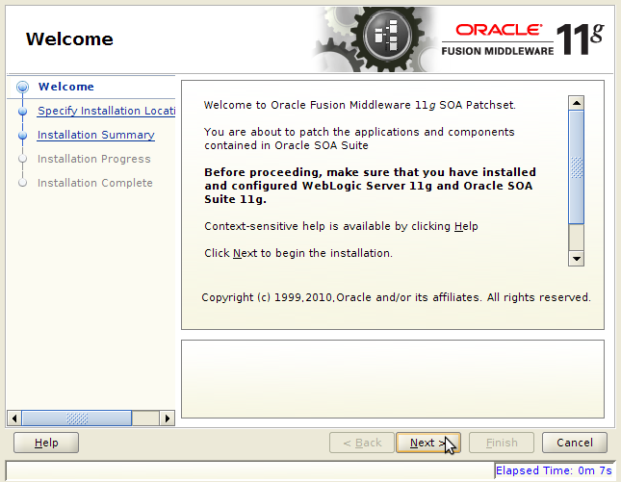
Task: Click the Welcome step bullet icon
Action: pos(22,87)
